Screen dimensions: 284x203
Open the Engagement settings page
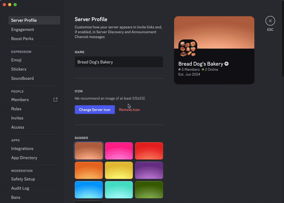click(x=23, y=30)
